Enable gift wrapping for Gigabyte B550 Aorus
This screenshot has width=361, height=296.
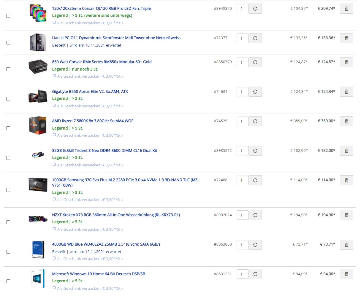click(x=54, y=105)
